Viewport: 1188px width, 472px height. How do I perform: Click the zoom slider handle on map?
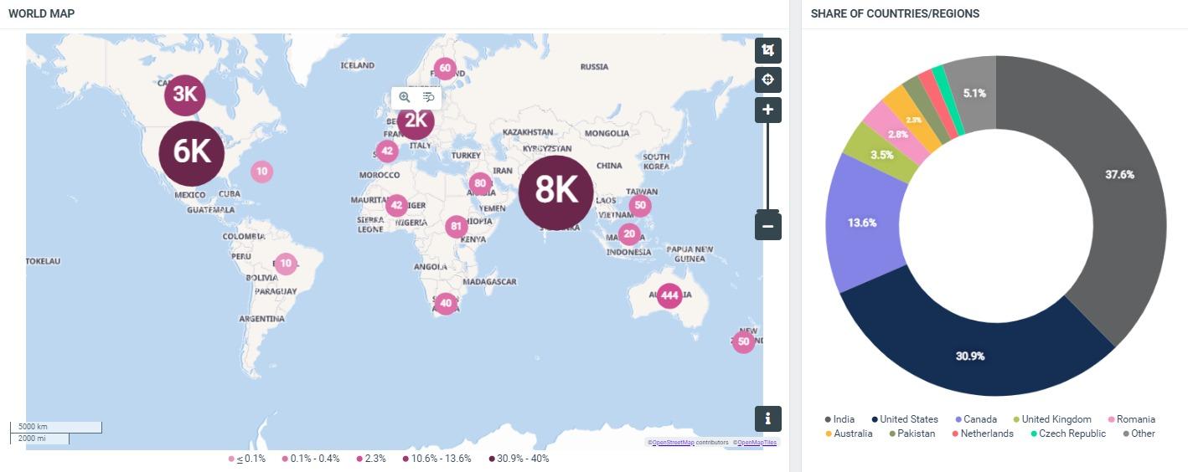tap(767, 212)
